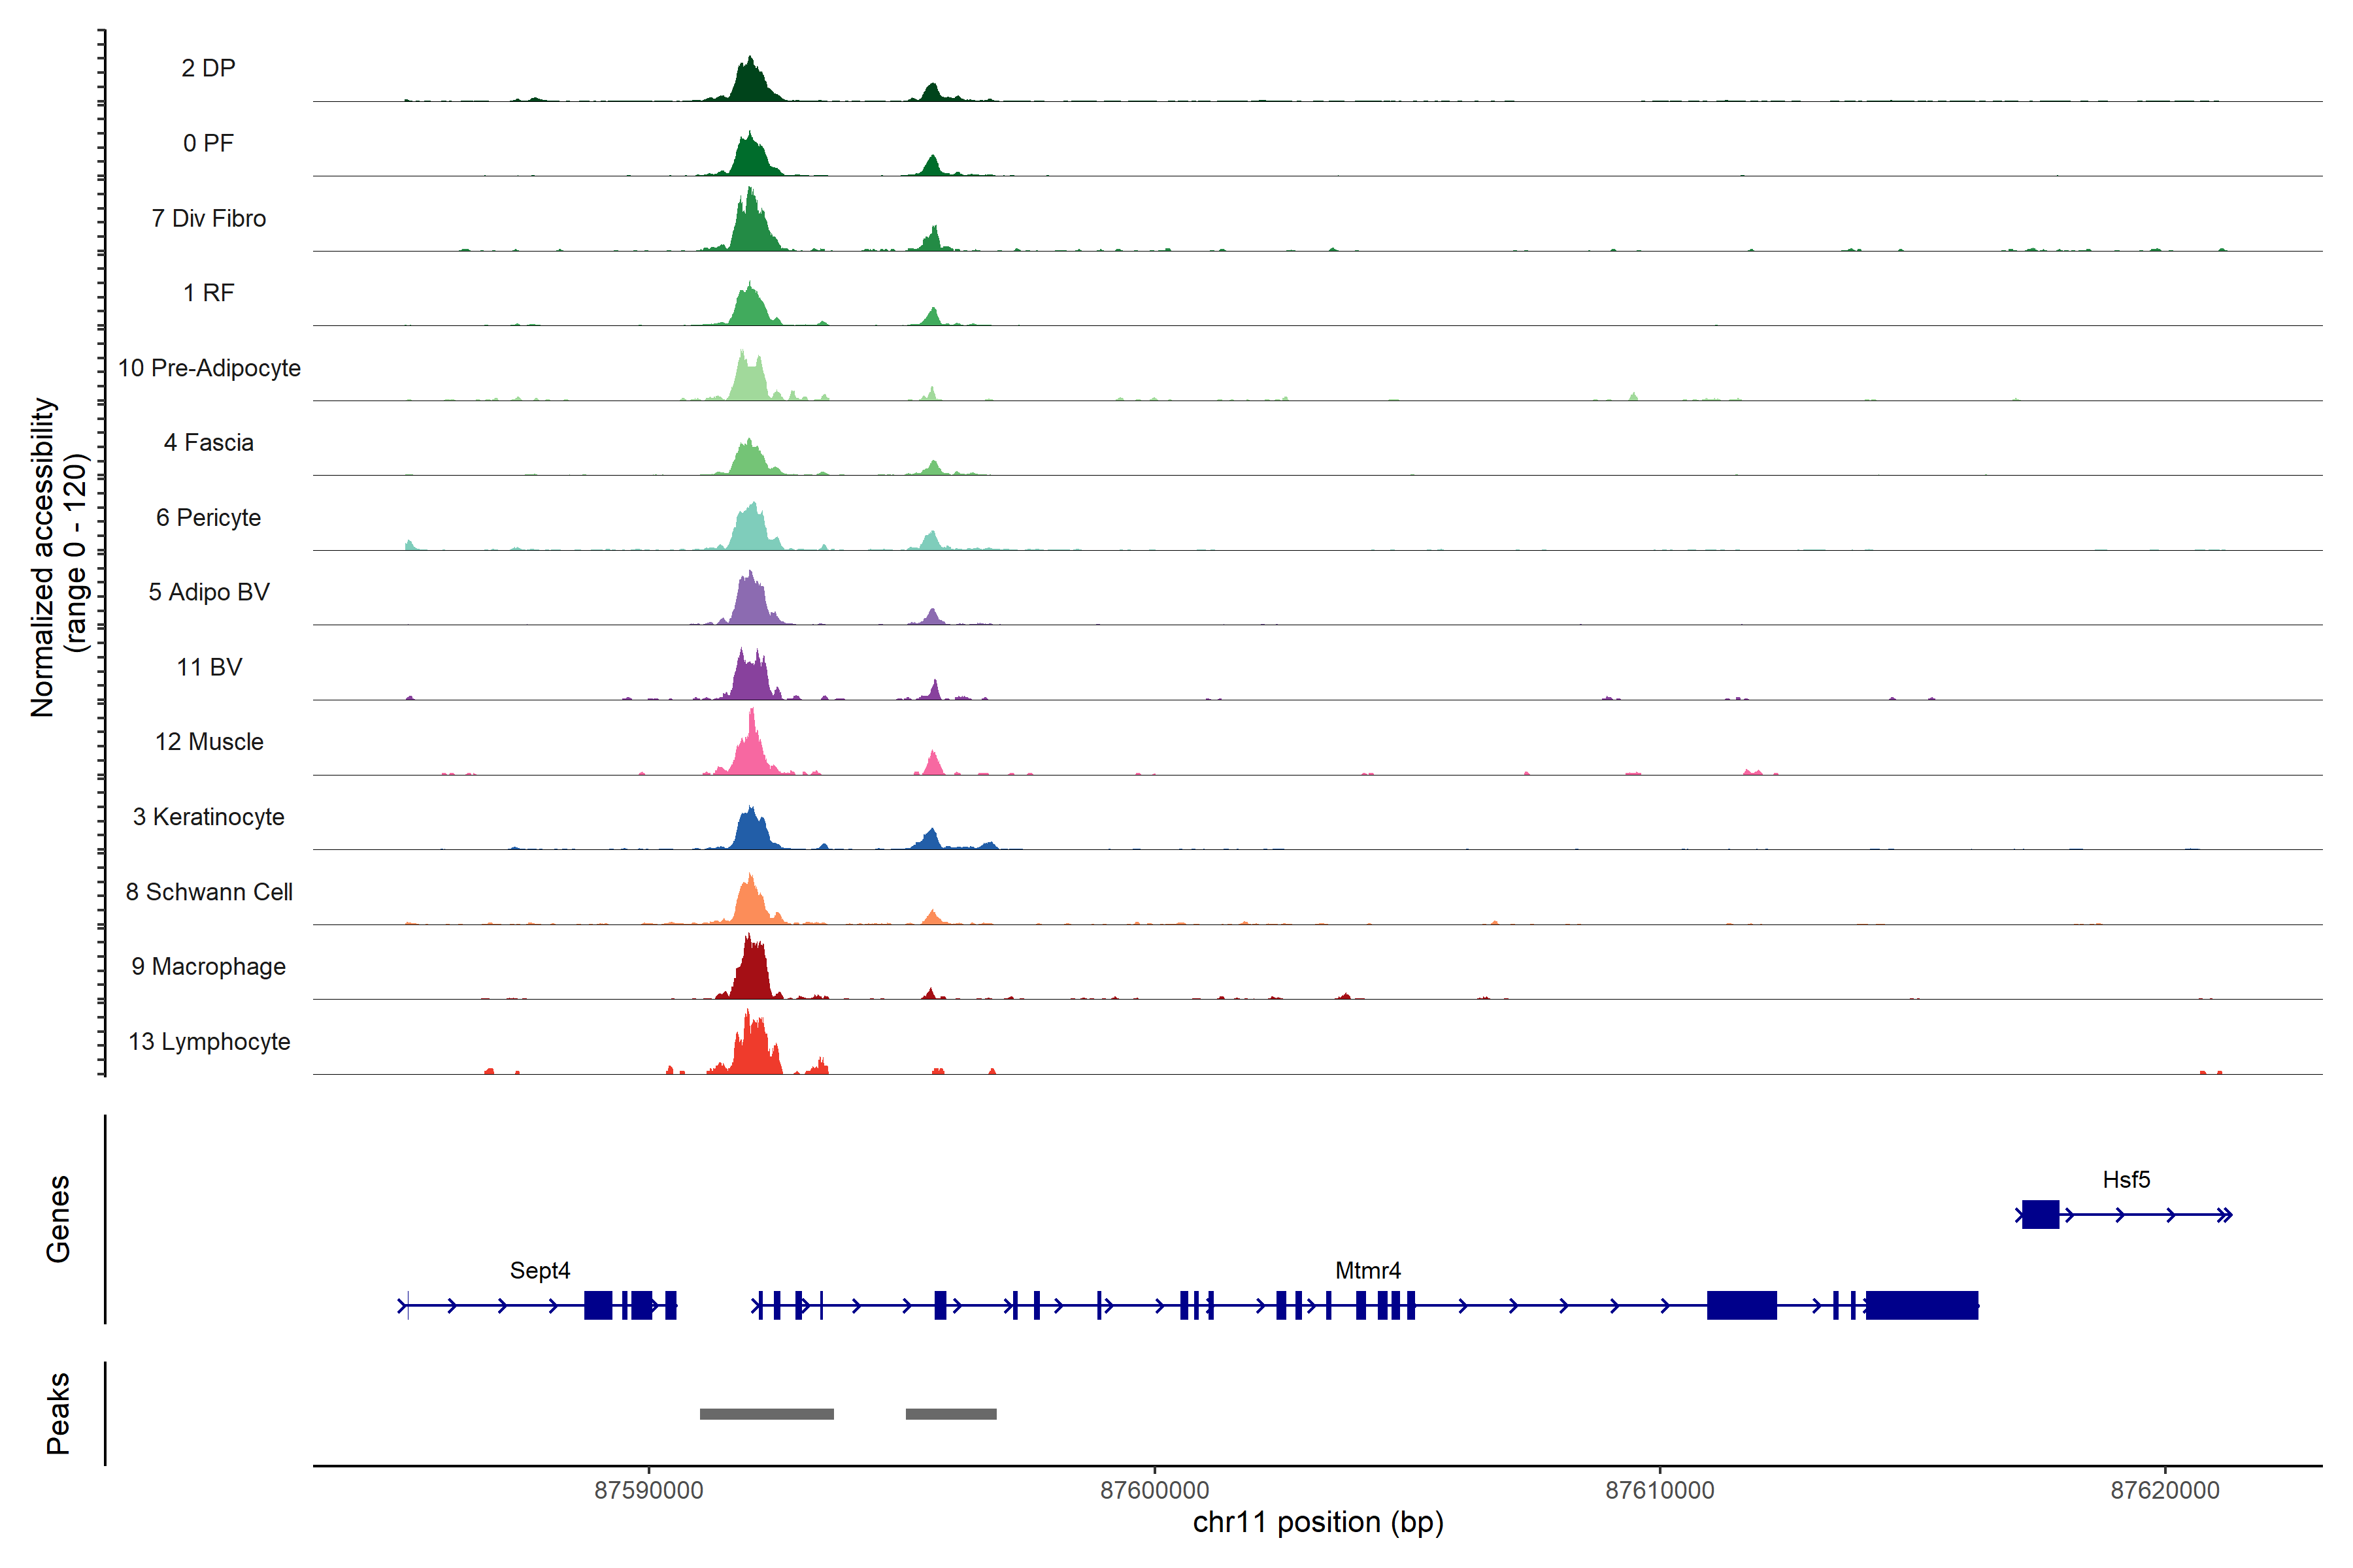Click the left gray peak bar

coord(766,1413)
